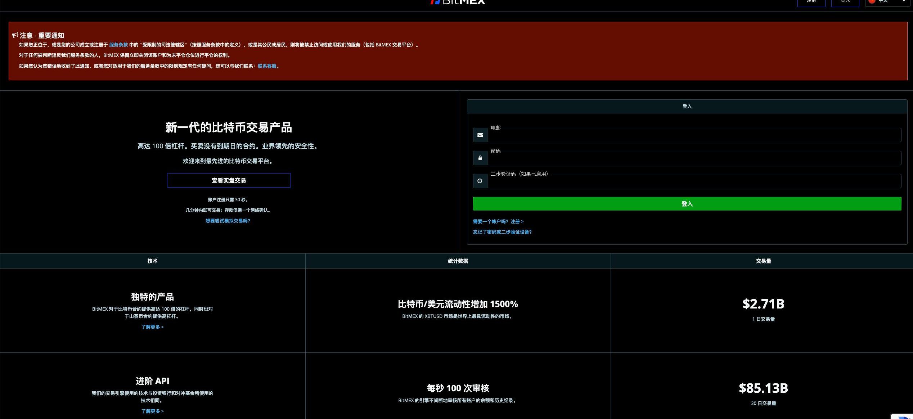The width and height of the screenshot is (913, 419).
Task: Click the forgot password or 2FA device link
Action: coord(502,232)
